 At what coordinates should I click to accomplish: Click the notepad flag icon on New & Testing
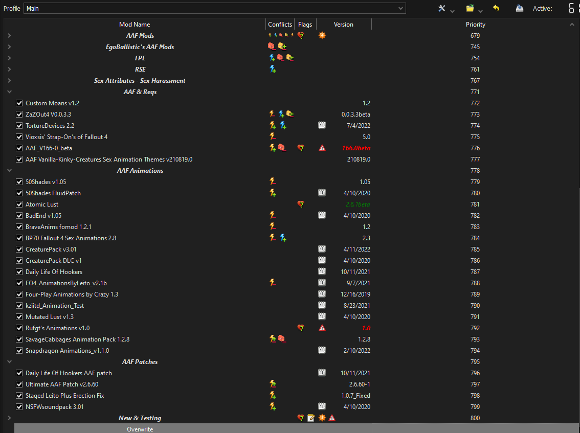[x=311, y=418]
